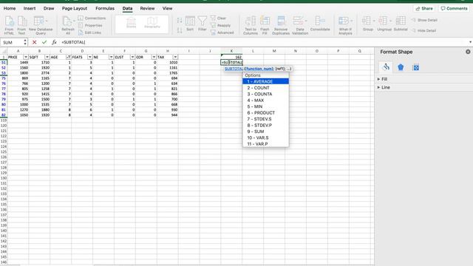This screenshot has height=266, width=473.
Task: Reapply the filter
Action: [x=220, y=25]
